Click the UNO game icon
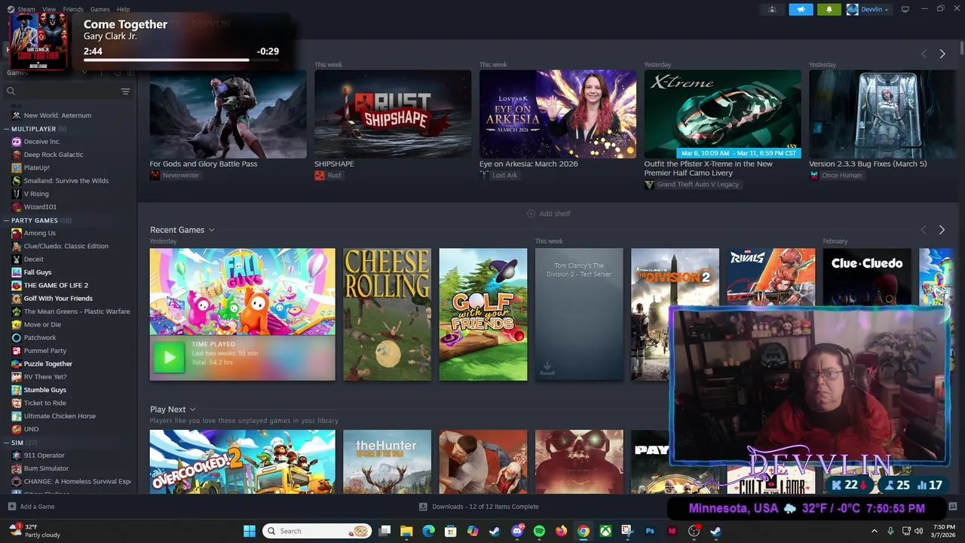965x543 pixels. click(17, 429)
